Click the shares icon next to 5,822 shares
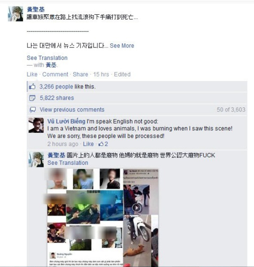 pos(32,98)
